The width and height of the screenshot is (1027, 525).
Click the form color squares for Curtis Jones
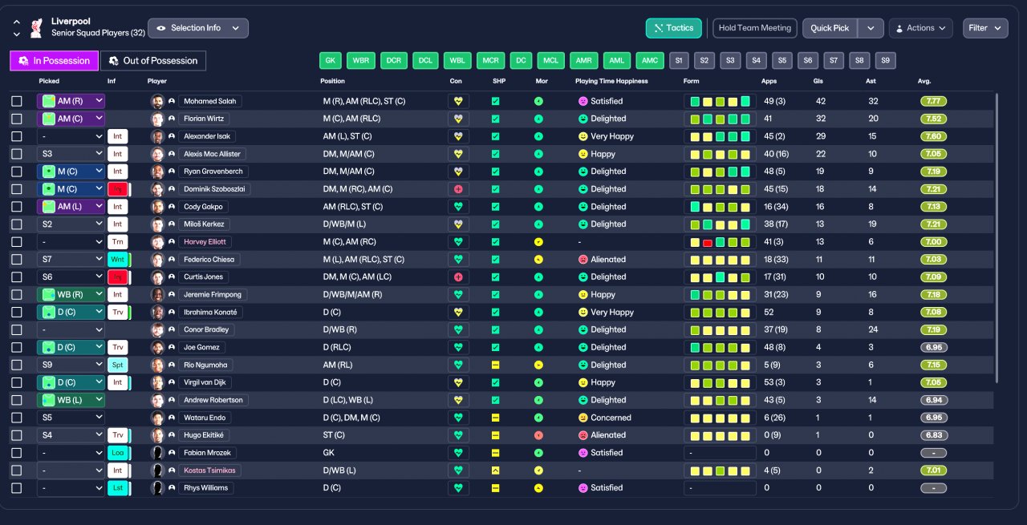point(720,277)
